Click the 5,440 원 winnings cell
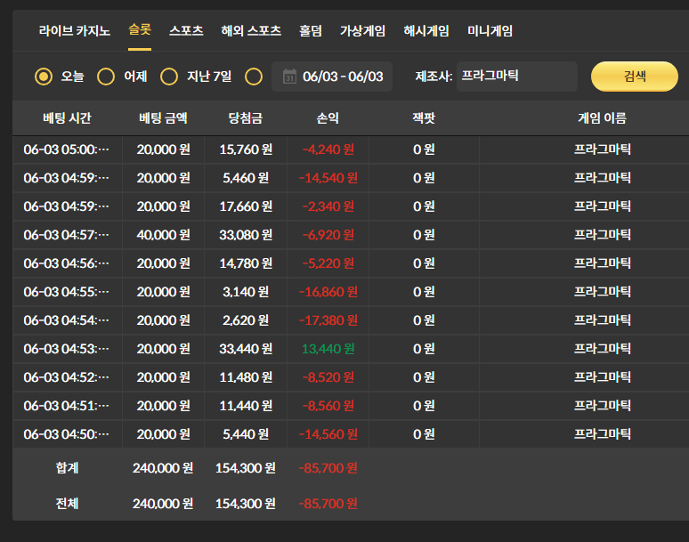Image resolution: width=689 pixels, height=542 pixels. point(246,434)
